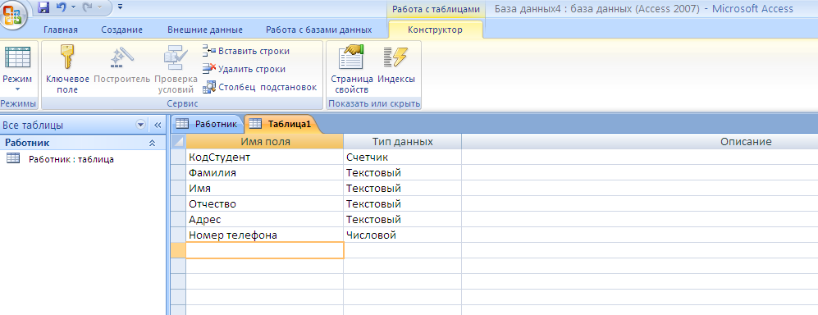Switch to the Главная ribbon tab
This screenshot has width=818, height=315.
pyautogui.click(x=61, y=30)
